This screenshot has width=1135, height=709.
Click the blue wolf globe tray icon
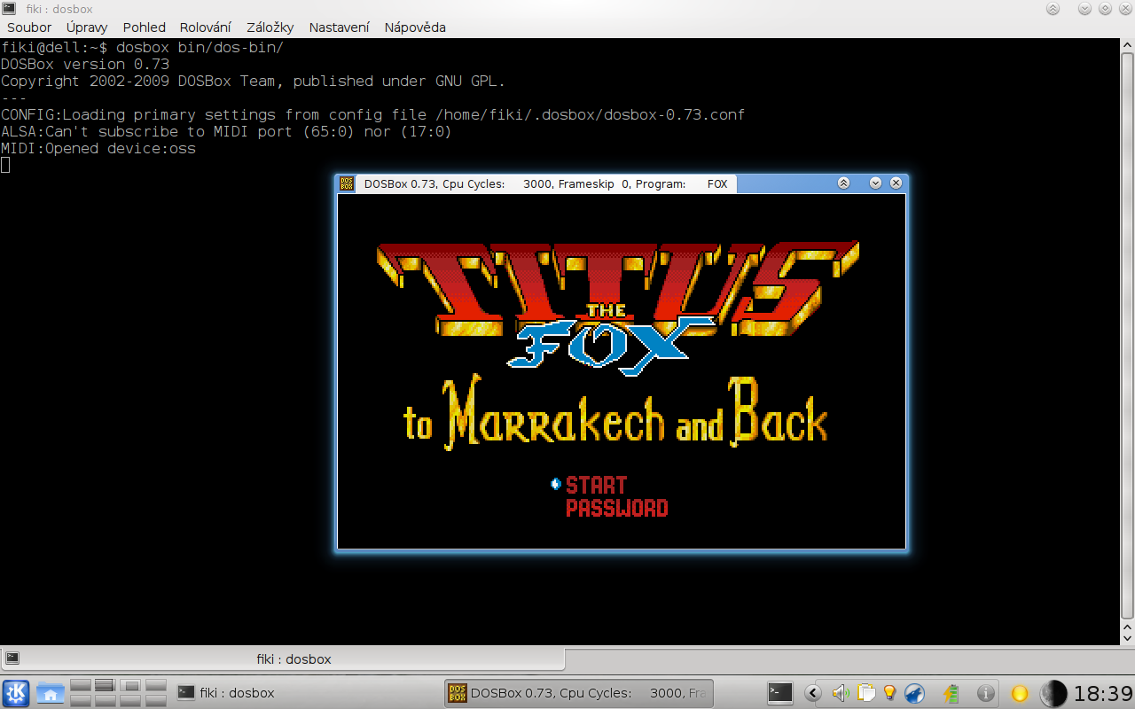(914, 693)
